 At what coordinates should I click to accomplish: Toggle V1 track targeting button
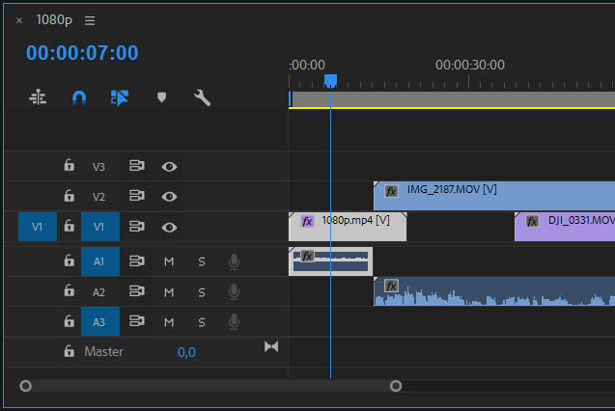tap(100, 227)
